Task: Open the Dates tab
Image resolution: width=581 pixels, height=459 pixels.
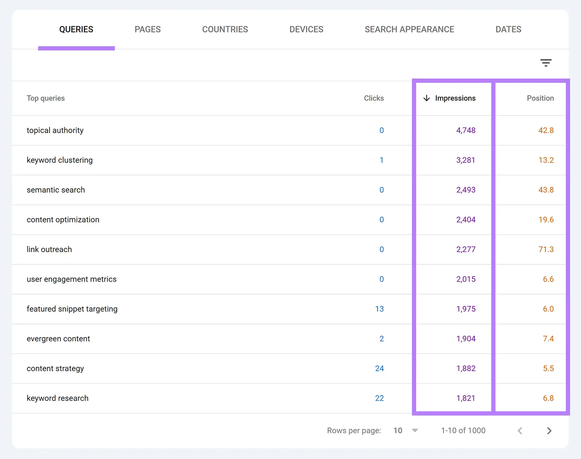Action: pos(508,29)
